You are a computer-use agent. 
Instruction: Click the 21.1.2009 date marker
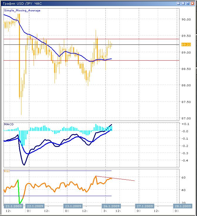tap(13, 206)
